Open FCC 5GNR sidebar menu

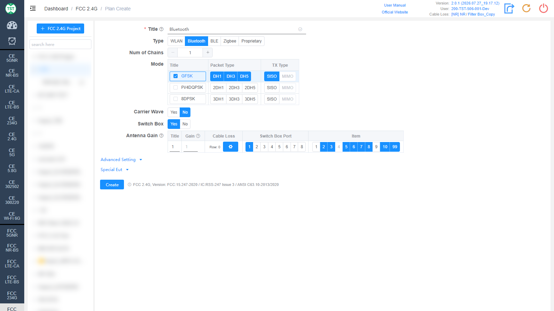12,233
